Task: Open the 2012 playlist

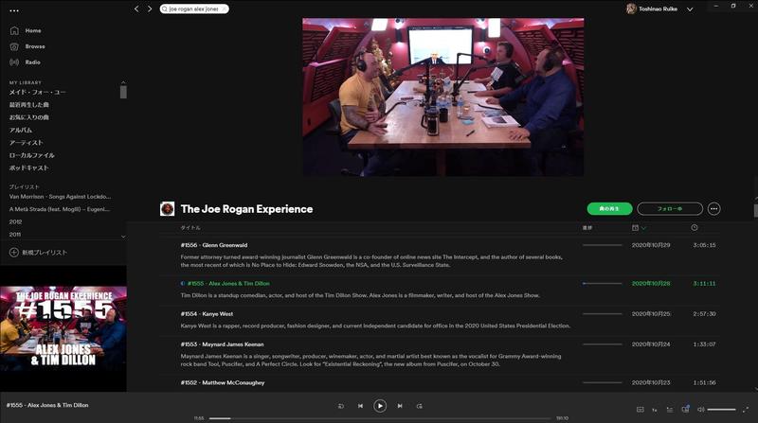Action: click(x=15, y=221)
